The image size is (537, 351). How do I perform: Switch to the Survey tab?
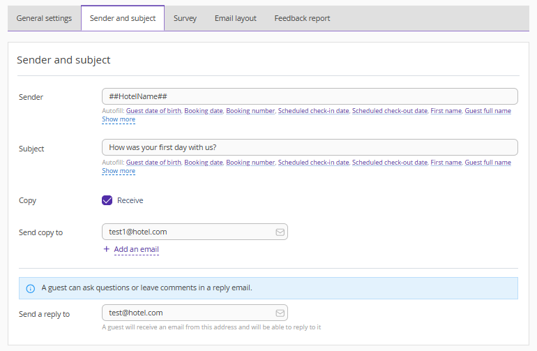pyautogui.click(x=185, y=18)
